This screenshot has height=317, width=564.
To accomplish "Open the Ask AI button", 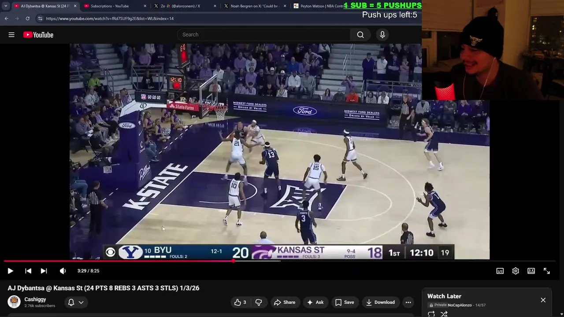I will (x=315, y=302).
